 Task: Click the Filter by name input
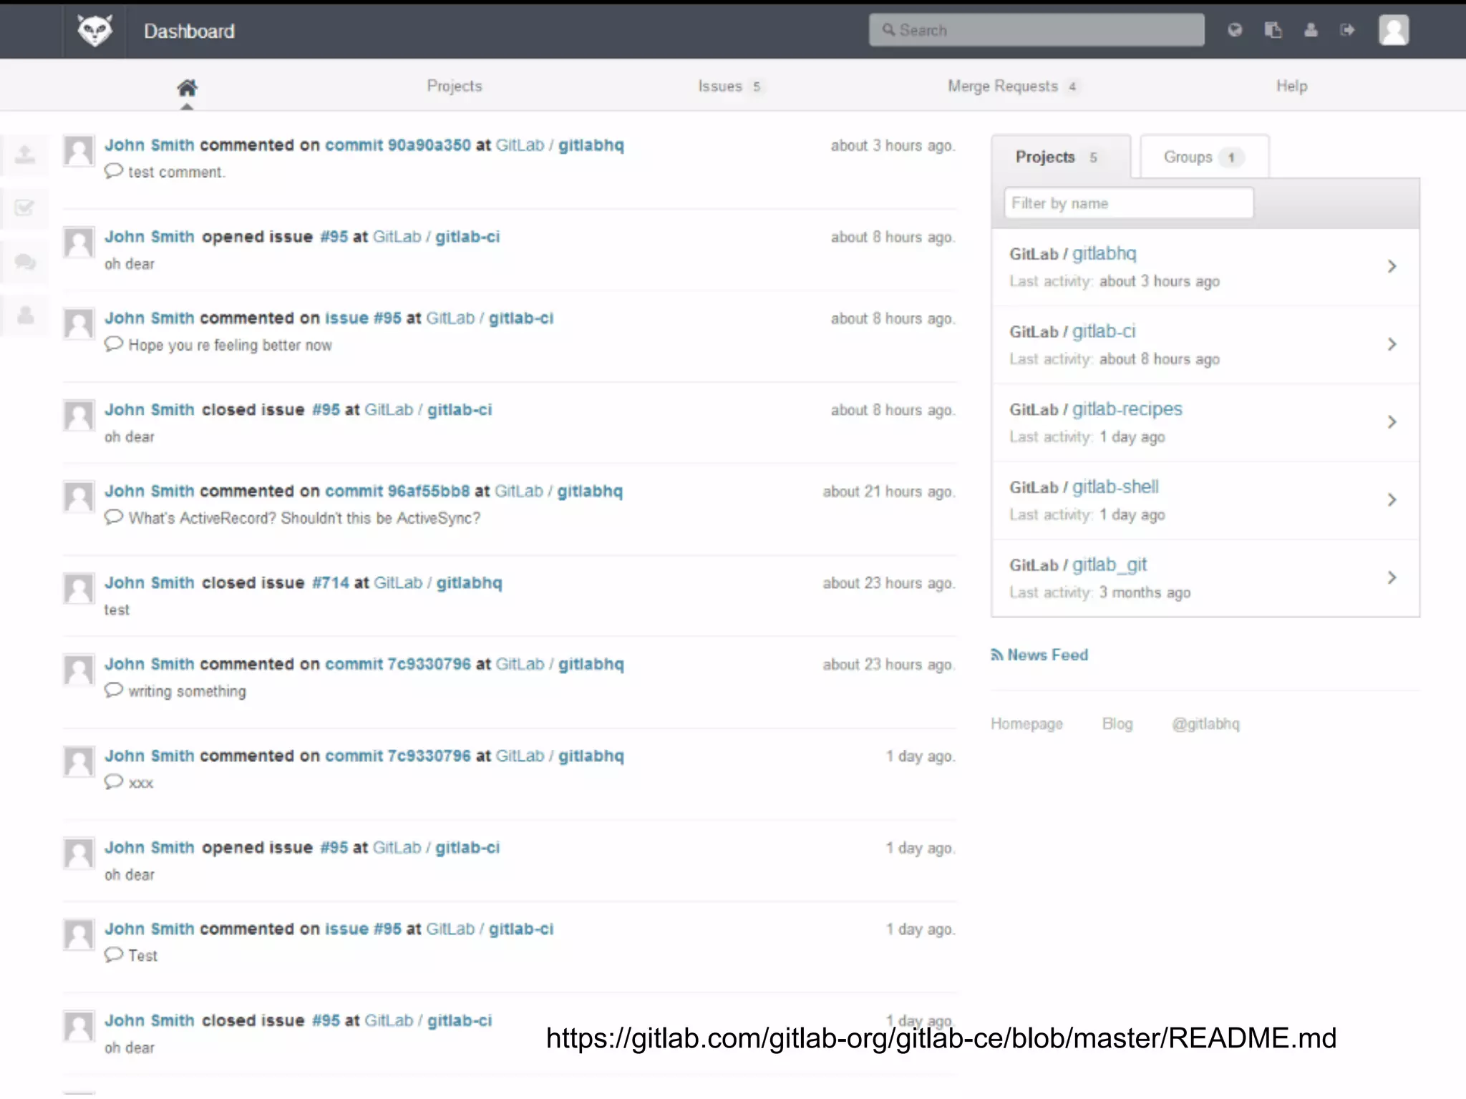coord(1129,203)
